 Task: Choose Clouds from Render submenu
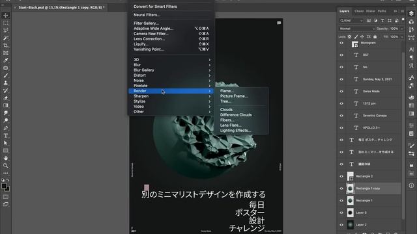(226, 110)
